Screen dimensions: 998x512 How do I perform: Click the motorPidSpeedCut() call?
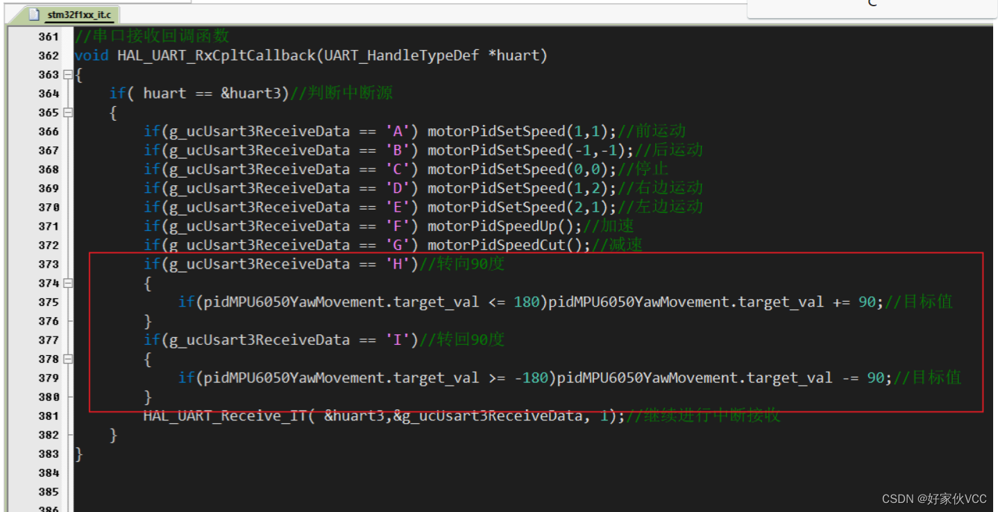[x=505, y=244]
